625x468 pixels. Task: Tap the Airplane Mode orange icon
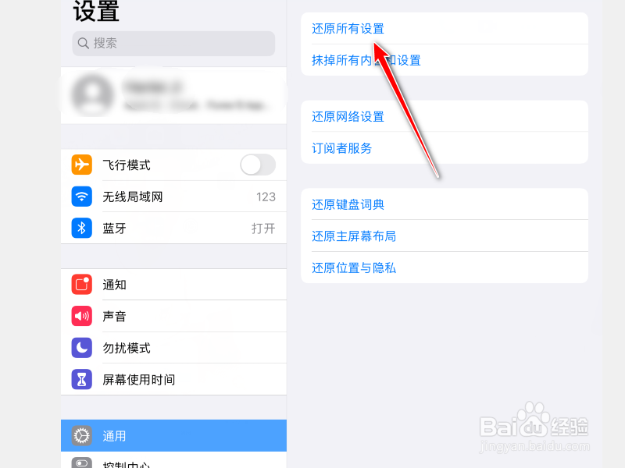click(x=82, y=165)
